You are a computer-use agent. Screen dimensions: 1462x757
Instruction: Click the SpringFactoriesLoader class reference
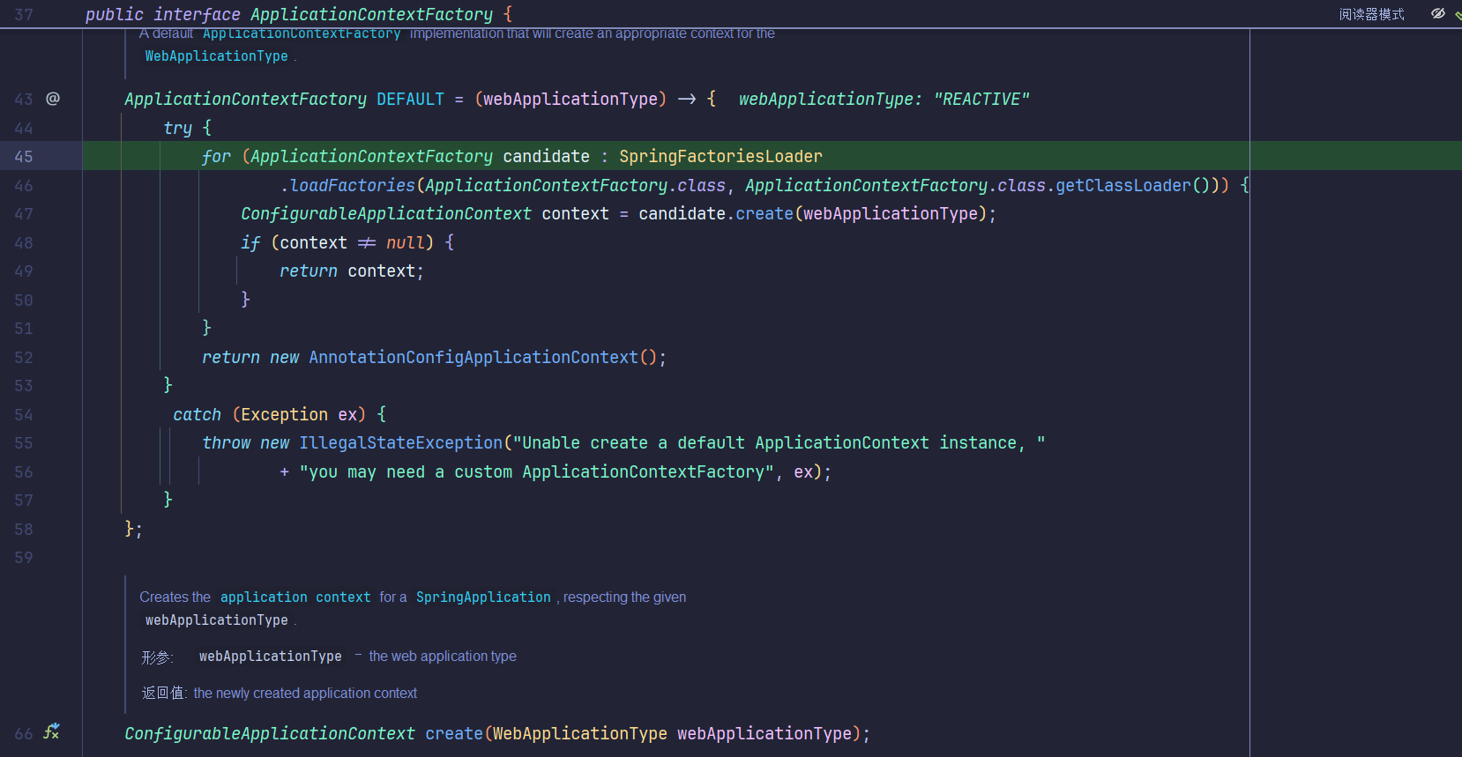click(720, 157)
